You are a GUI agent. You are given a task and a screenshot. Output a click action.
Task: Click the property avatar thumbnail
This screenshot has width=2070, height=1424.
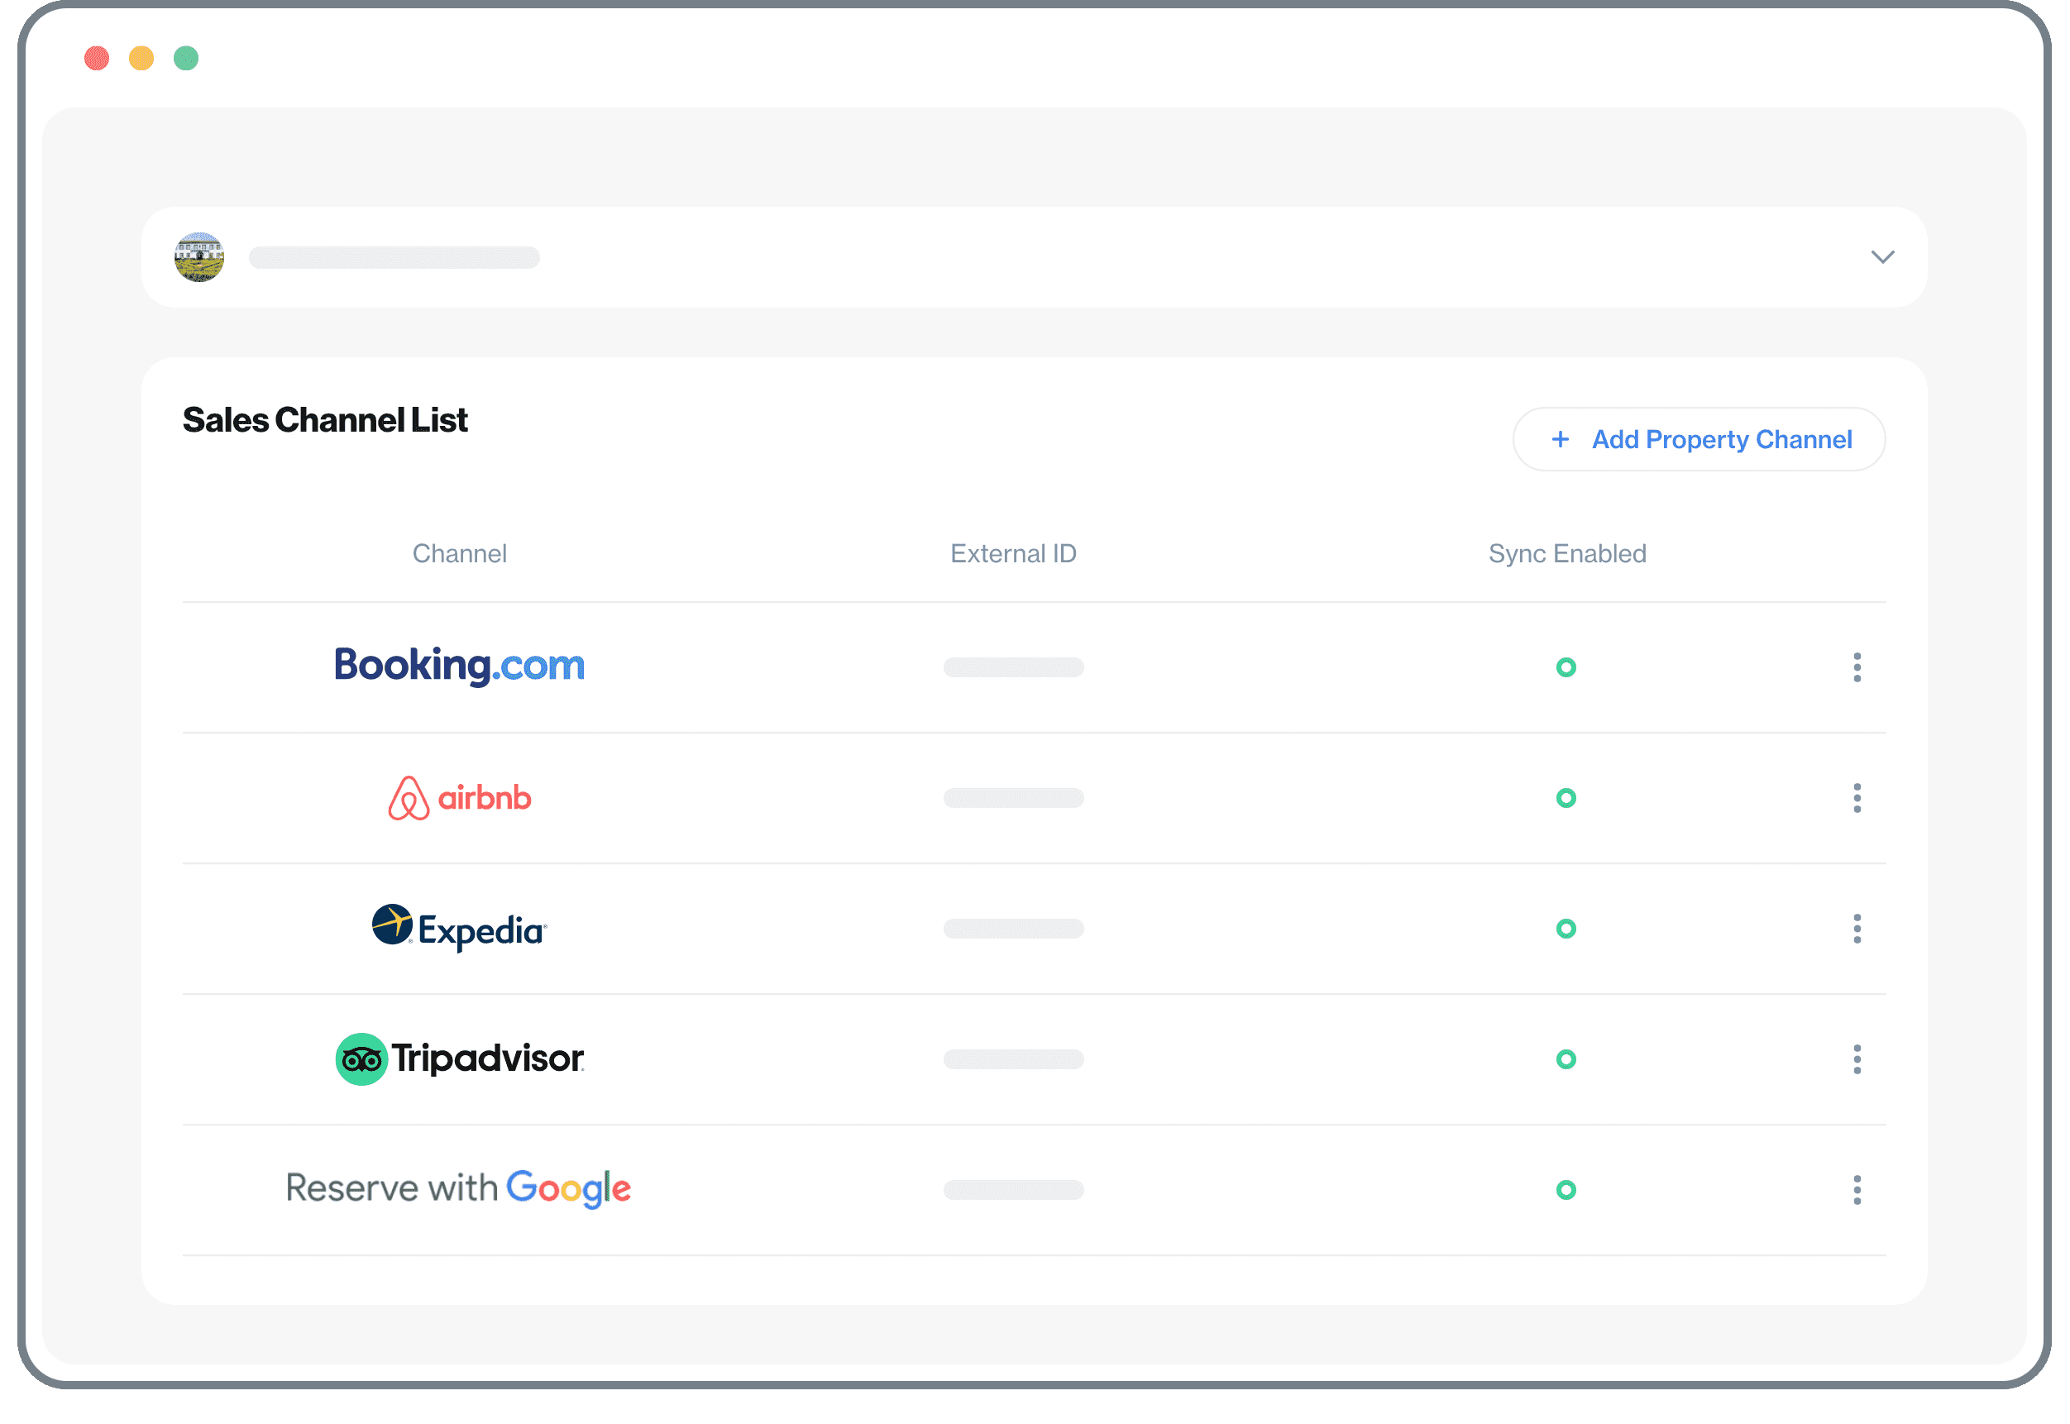tap(199, 257)
